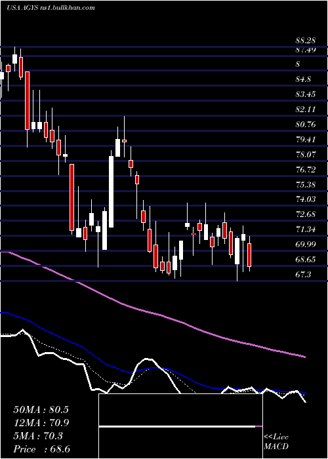Viewport: 328px width, 459px height.
Task: Click the <<Live MACD label
Action: [276, 442]
